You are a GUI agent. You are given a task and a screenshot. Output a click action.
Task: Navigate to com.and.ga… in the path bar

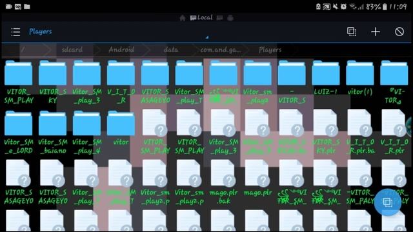[220, 50]
